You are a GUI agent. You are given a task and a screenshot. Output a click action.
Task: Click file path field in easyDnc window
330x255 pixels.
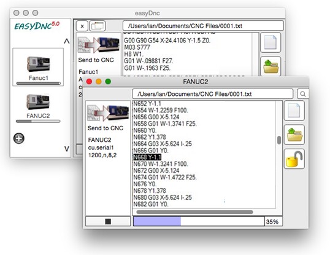pyautogui.click(x=203, y=26)
